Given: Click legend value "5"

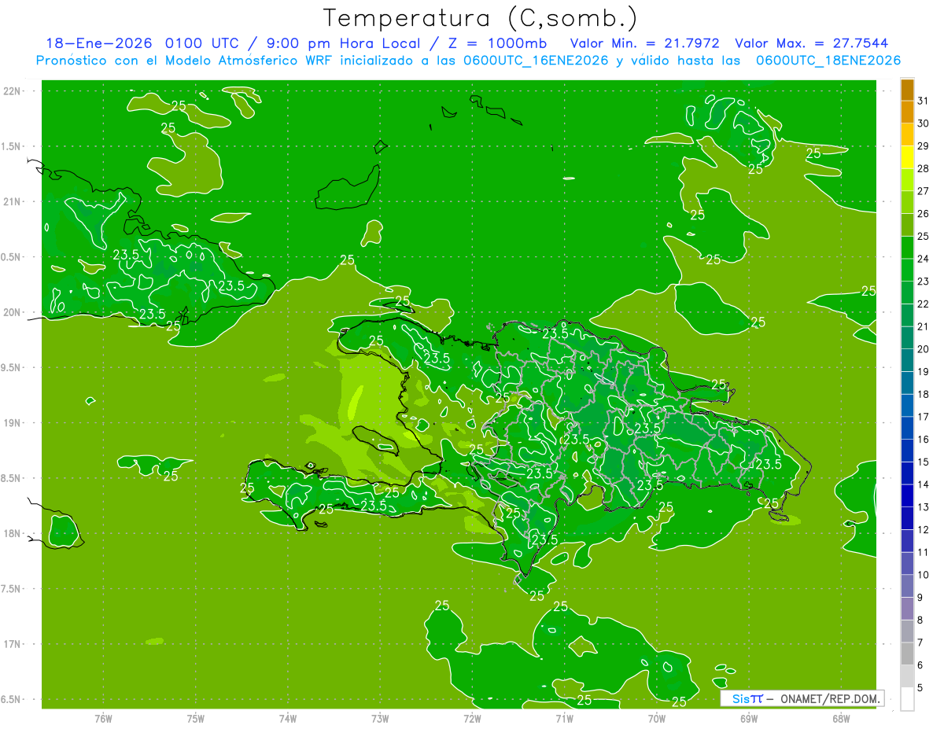Looking at the screenshot, I should (x=920, y=688).
